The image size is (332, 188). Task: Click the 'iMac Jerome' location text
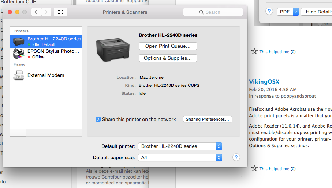click(151, 77)
